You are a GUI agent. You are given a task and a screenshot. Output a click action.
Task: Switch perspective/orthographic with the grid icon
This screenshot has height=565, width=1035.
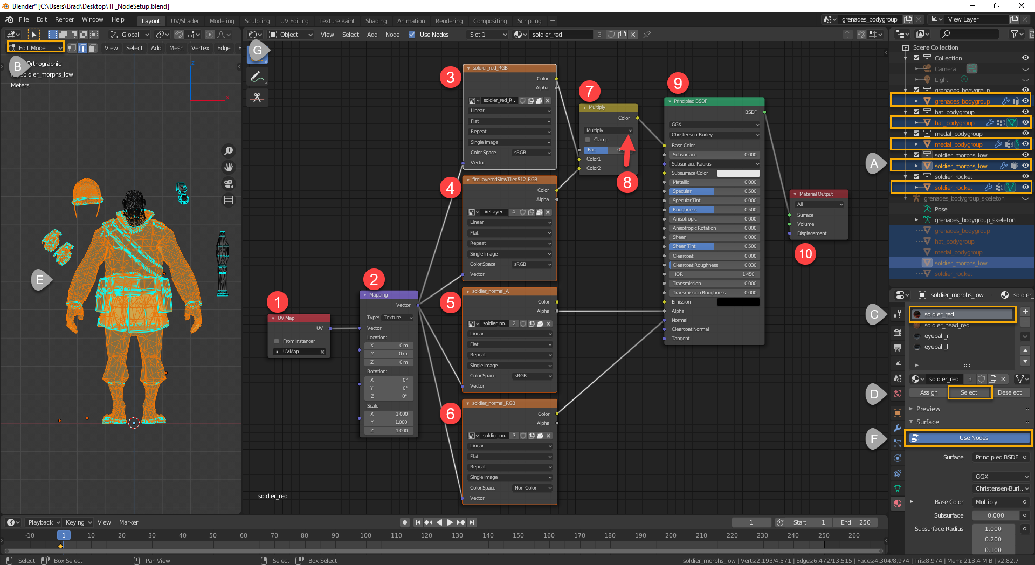[x=229, y=200]
